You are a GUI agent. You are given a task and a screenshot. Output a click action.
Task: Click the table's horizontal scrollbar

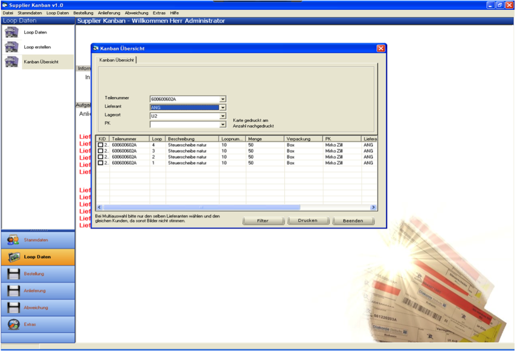pos(201,208)
